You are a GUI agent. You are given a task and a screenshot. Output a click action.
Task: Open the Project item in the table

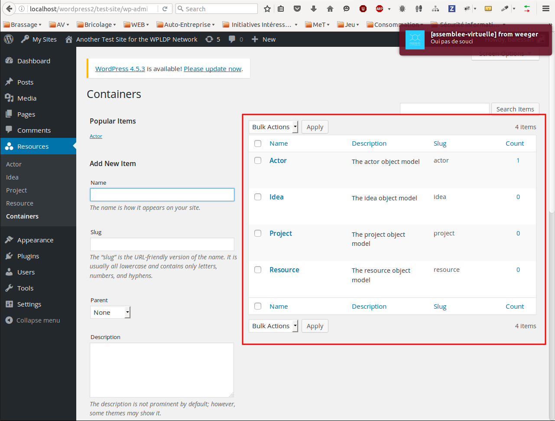281,233
